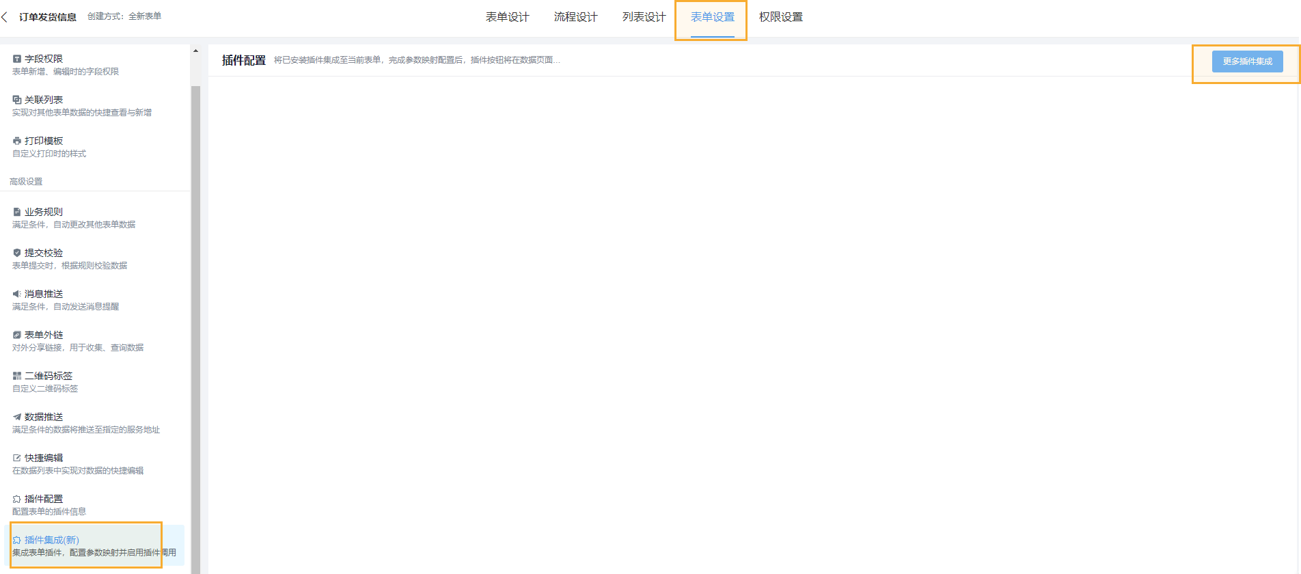Click the 表单外链 link icon
Viewport: 1301px width, 574px height.
pos(16,335)
